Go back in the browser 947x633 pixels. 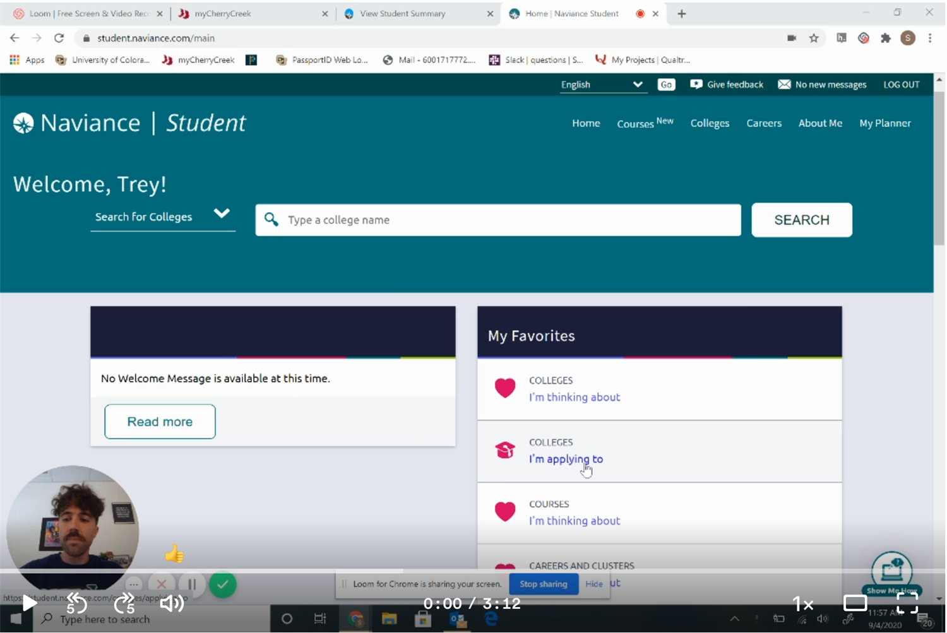pos(15,38)
